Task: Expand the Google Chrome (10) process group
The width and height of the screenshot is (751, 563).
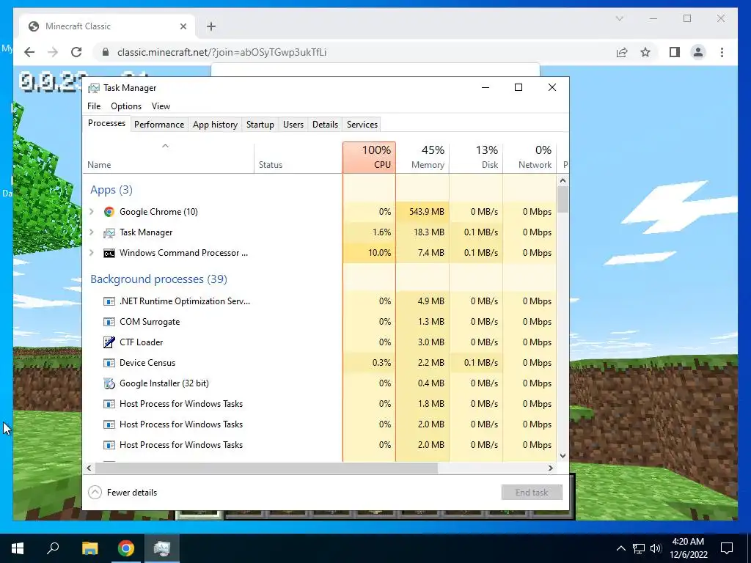Action: tap(92, 212)
